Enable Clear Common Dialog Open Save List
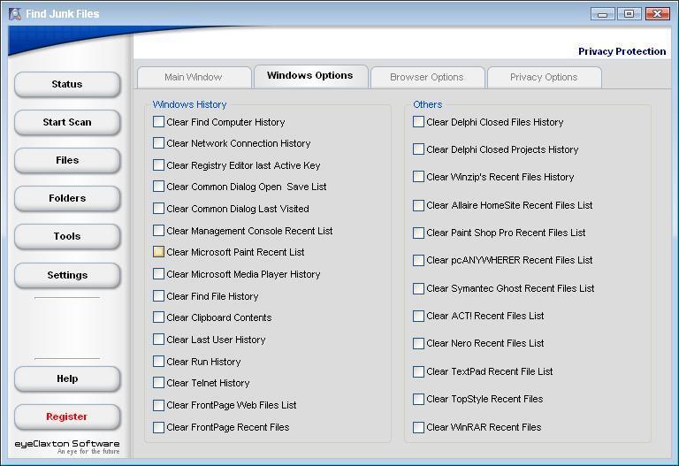679x466 pixels. [x=158, y=187]
